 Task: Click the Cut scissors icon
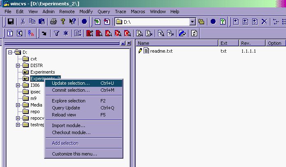23,21
